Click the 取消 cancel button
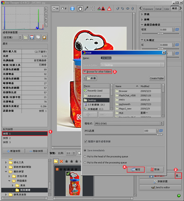The image size is (184, 201). coord(155,170)
